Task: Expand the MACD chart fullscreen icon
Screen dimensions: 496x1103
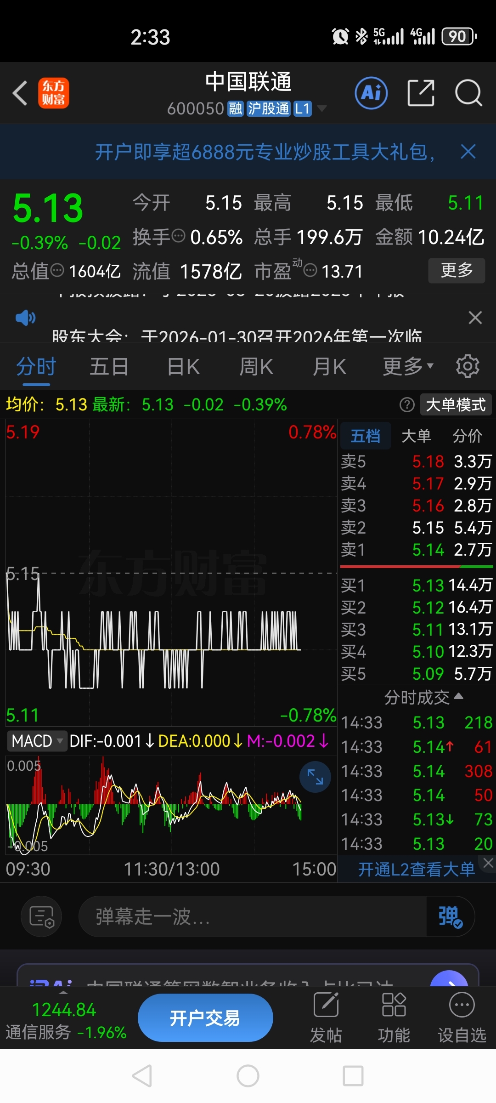Action: pyautogui.click(x=315, y=777)
